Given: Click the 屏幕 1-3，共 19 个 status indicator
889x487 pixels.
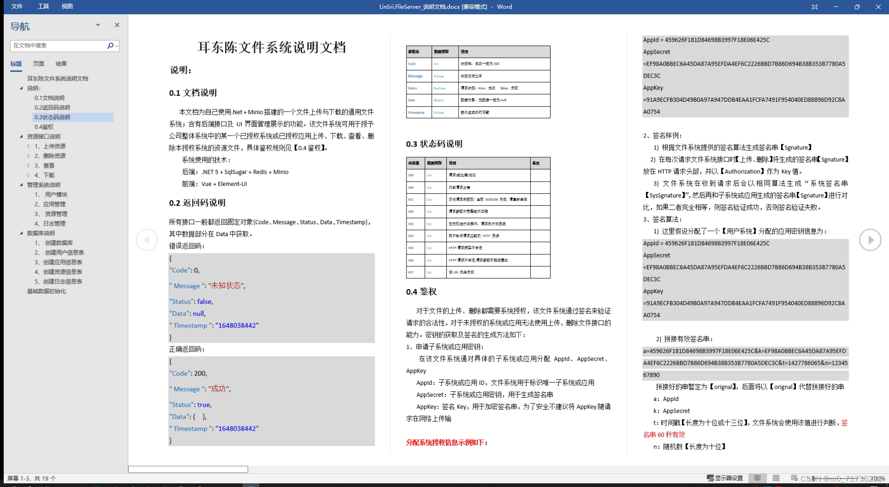Looking at the screenshot, I should [x=31, y=479].
